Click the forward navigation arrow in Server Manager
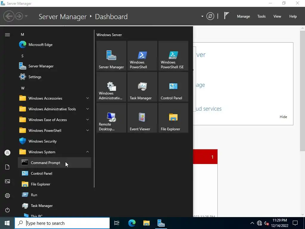The image size is (305, 229). 19,16
